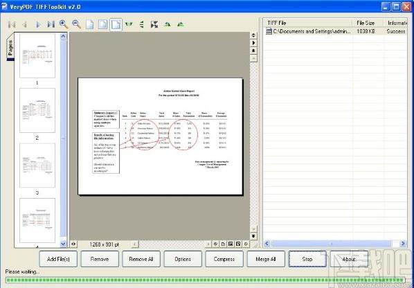Viewport: 414px width, 288px height.
Task: Click the last circle icon in viewer bottom bar
Action: coord(246,244)
